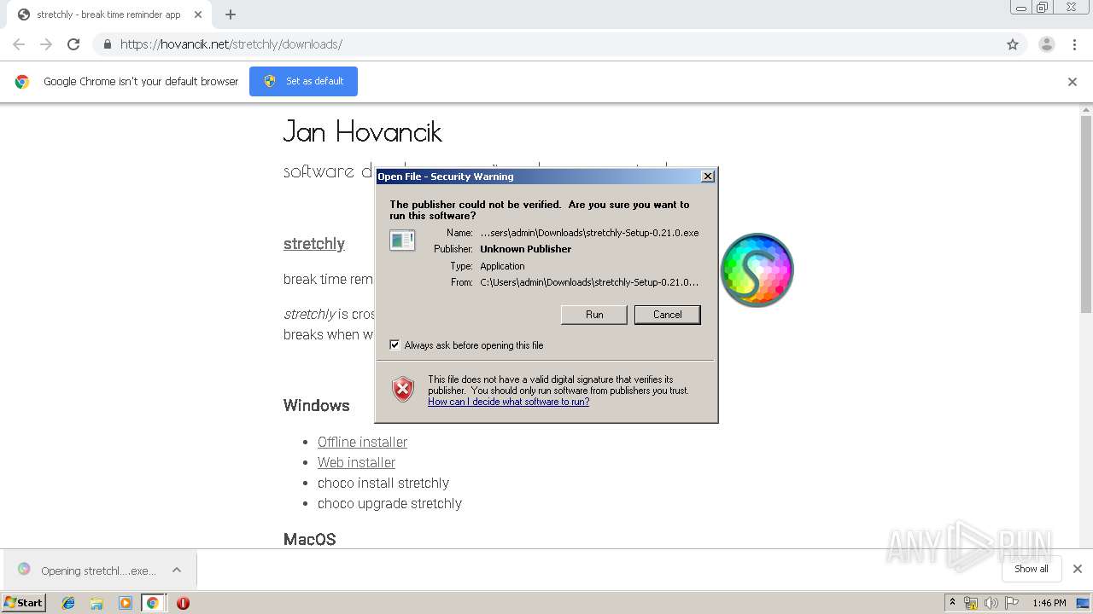Open the stretchly heading link
Image resolution: width=1093 pixels, height=614 pixels.
pyautogui.click(x=314, y=244)
